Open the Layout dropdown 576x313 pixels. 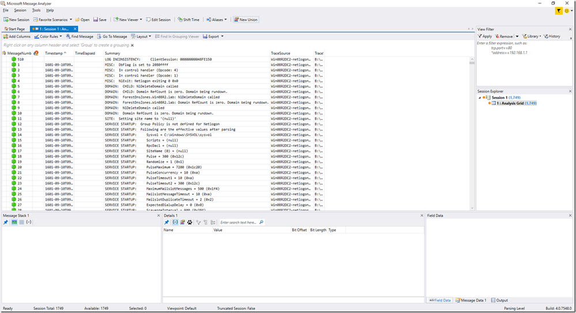pos(141,36)
